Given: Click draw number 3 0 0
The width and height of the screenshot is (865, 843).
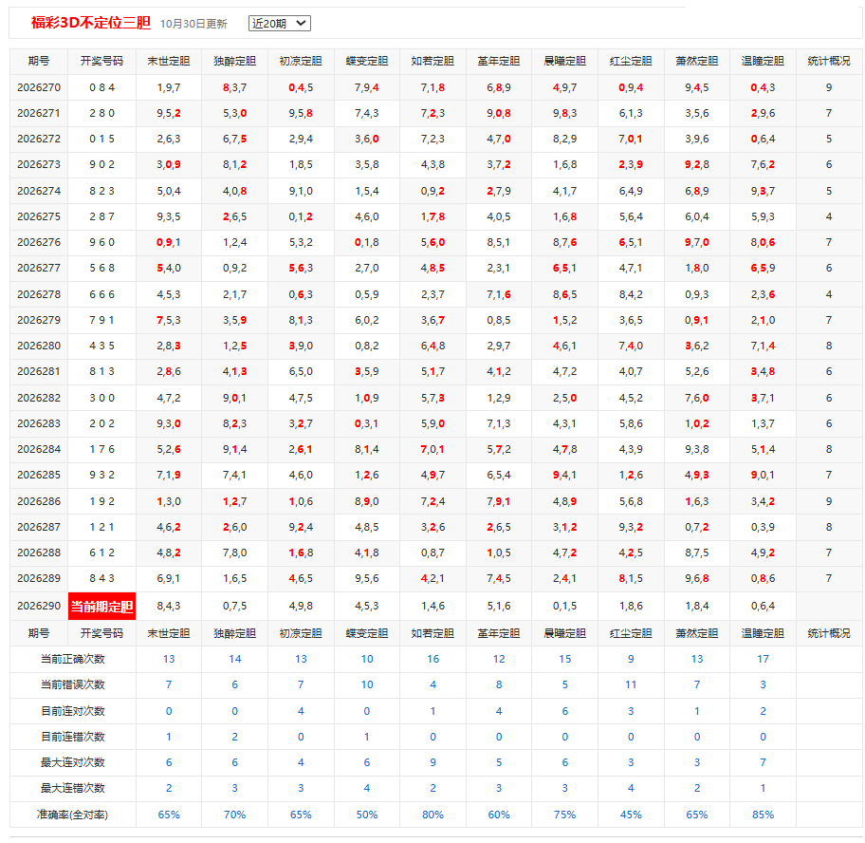Looking at the screenshot, I should point(102,398).
